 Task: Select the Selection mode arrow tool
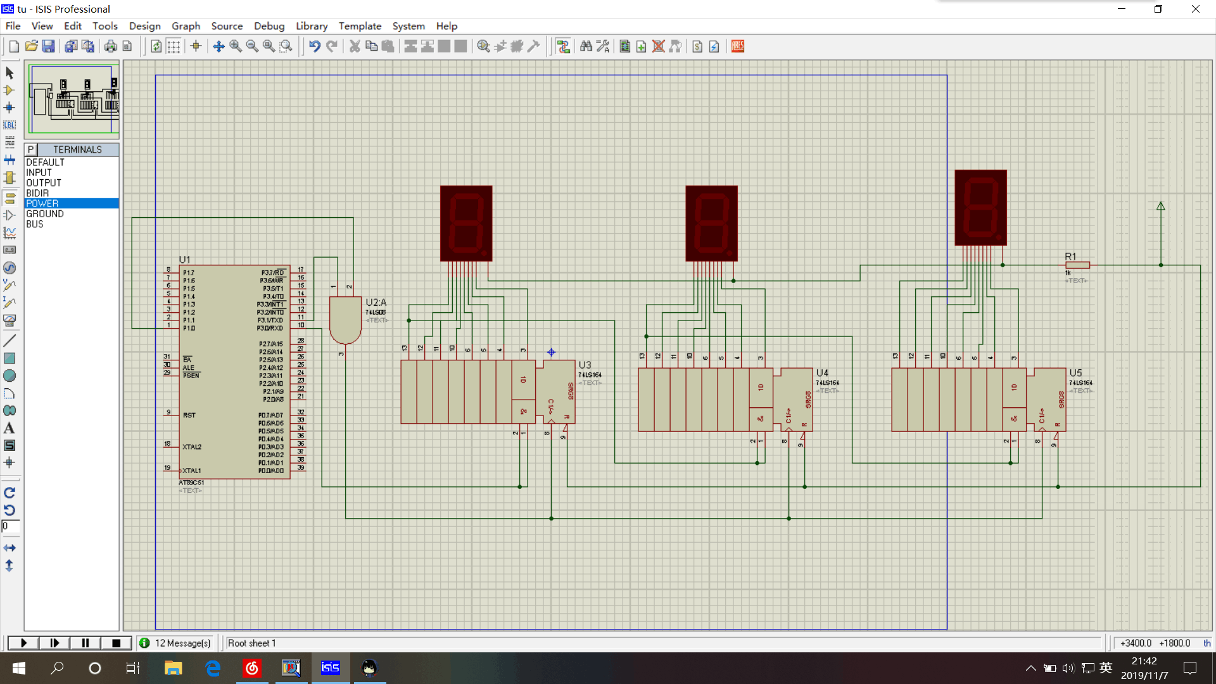9,73
